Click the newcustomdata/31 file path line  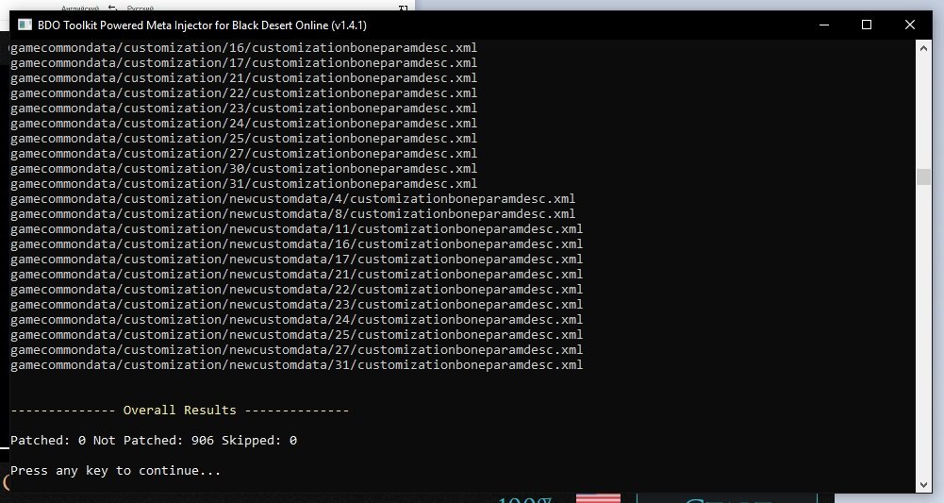(296, 365)
